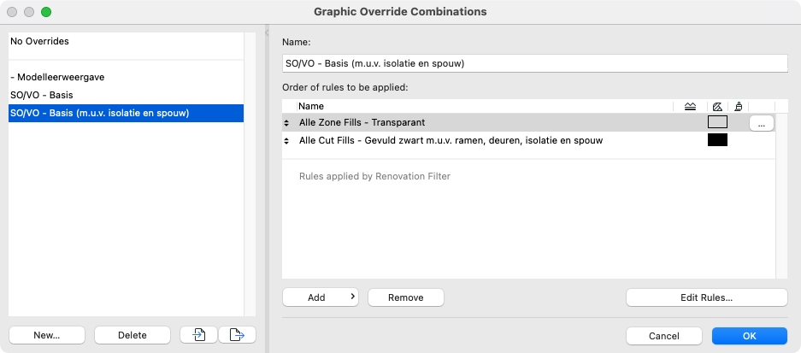801x353 pixels.
Task: Click the black fill swatch of Cut Fills
Action: click(717, 140)
